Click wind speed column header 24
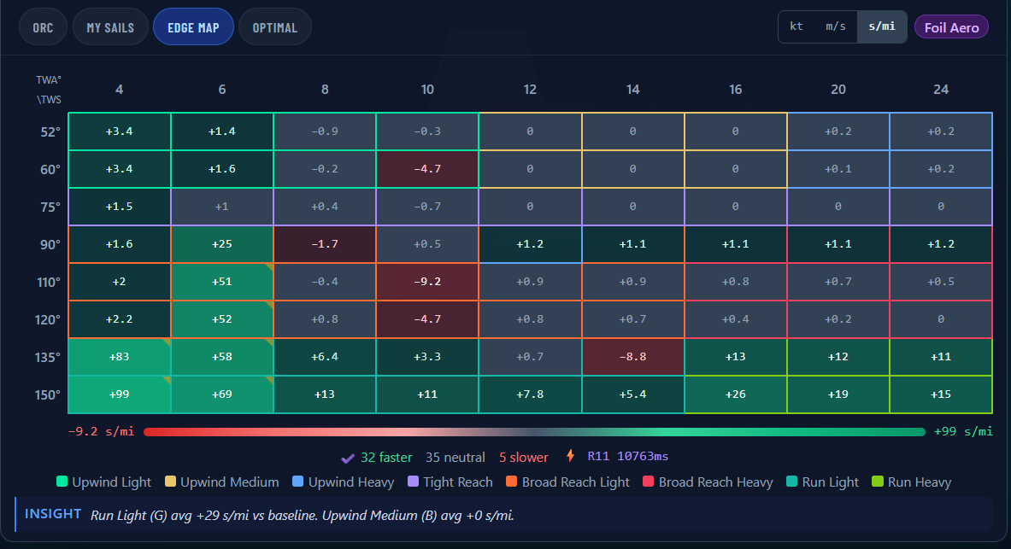The height and width of the screenshot is (549, 1011). [941, 90]
